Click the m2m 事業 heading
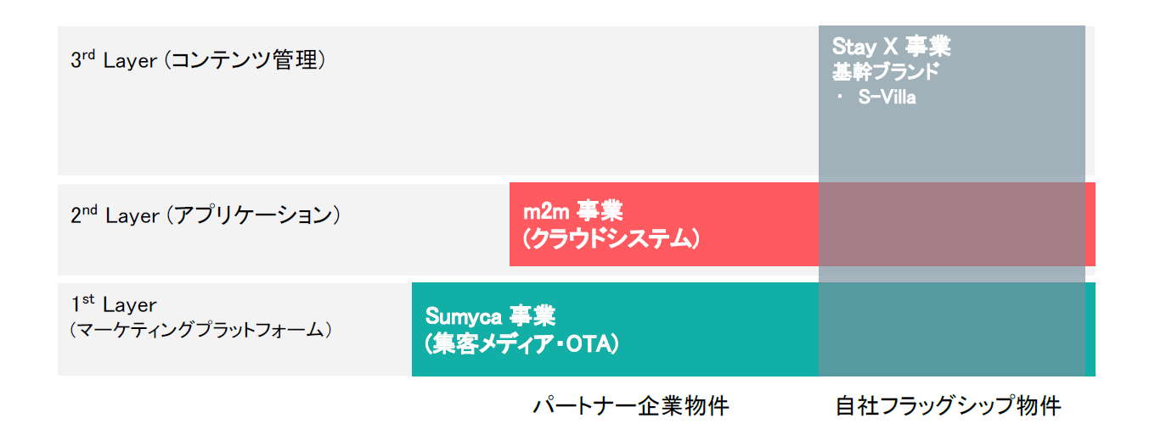 pos(572,211)
